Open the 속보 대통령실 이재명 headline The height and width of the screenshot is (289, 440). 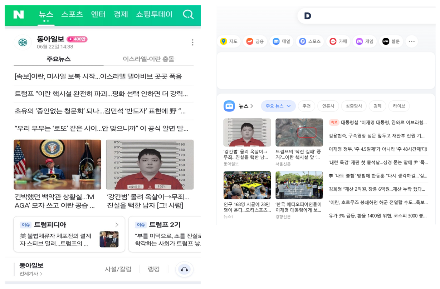378,123
